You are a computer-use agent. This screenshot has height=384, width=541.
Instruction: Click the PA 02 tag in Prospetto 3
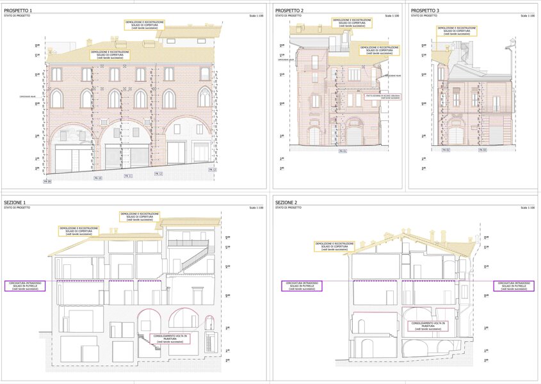(x=446, y=150)
